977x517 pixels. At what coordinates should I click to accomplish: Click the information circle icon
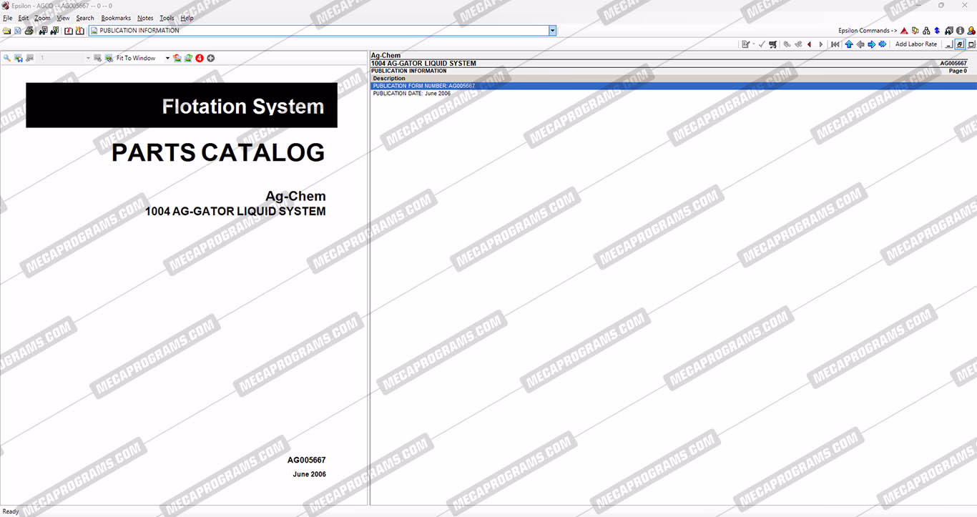pos(960,31)
